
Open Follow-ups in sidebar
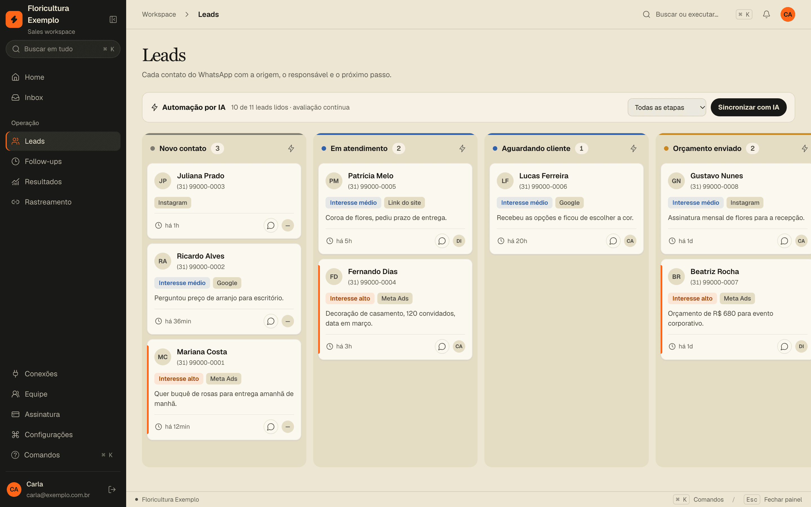pos(63,161)
